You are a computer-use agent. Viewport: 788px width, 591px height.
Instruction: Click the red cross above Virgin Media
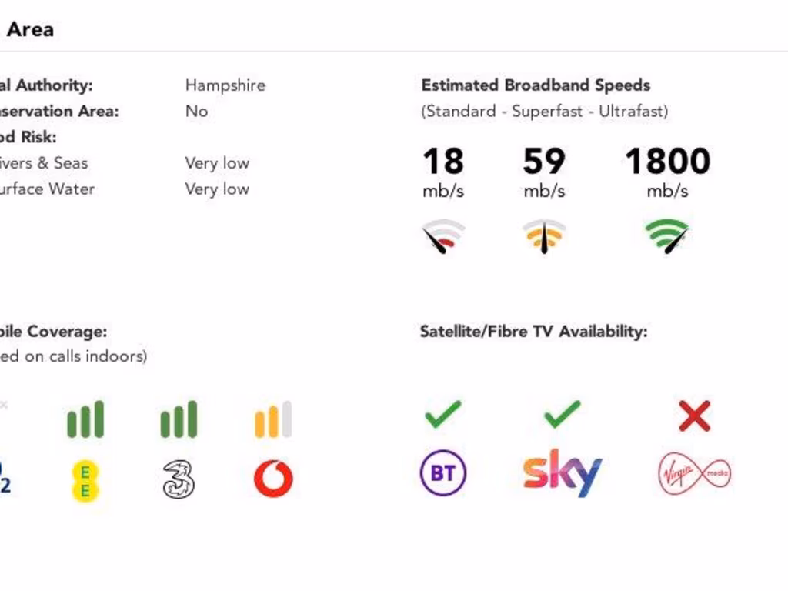pyautogui.click(x=694, y=416)
